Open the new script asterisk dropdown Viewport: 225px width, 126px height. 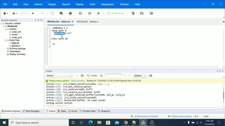click(x=6, y=13)
